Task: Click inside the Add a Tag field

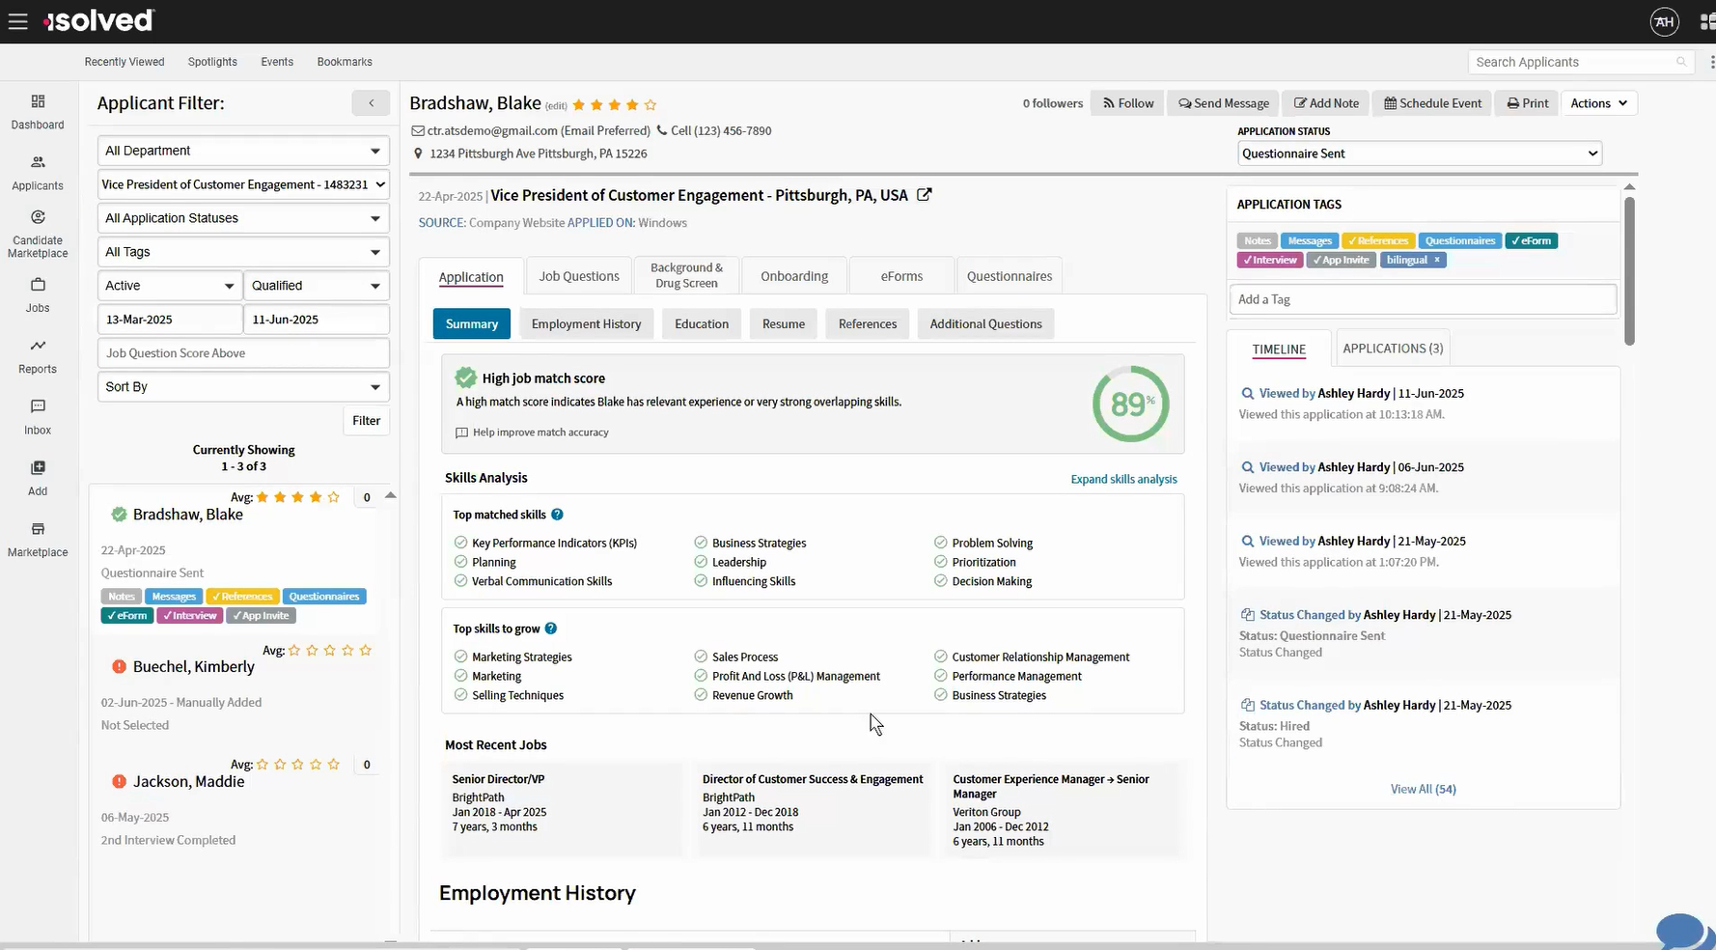Action: pyautogui.click(x=1421, y=299)
